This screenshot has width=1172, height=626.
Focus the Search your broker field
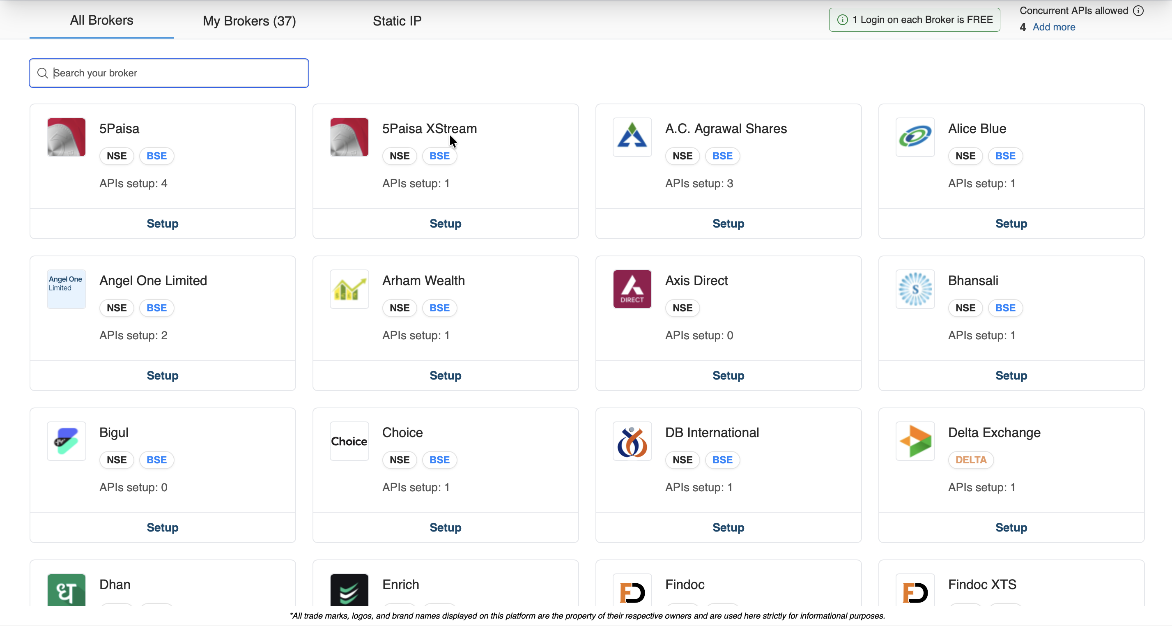tap(169, 73)
